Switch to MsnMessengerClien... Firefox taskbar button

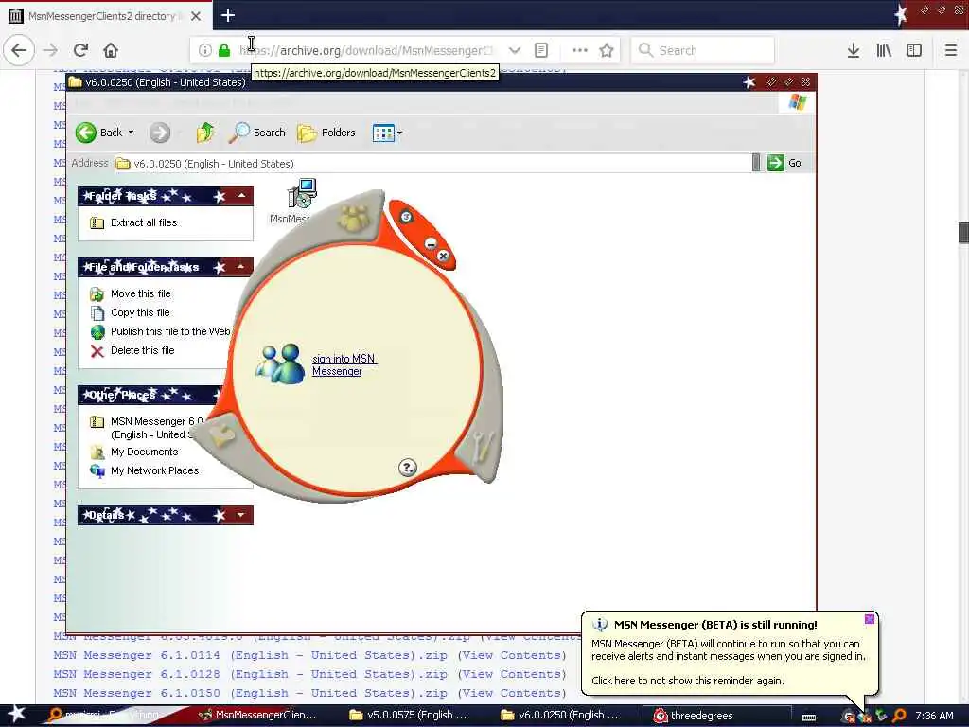pos(258,716)
